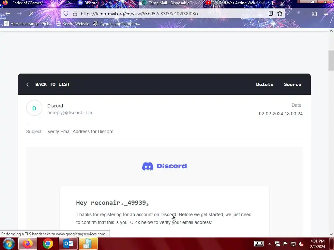
Task: Click the page vertical scrollbar thumb
Action: point(331,60)
